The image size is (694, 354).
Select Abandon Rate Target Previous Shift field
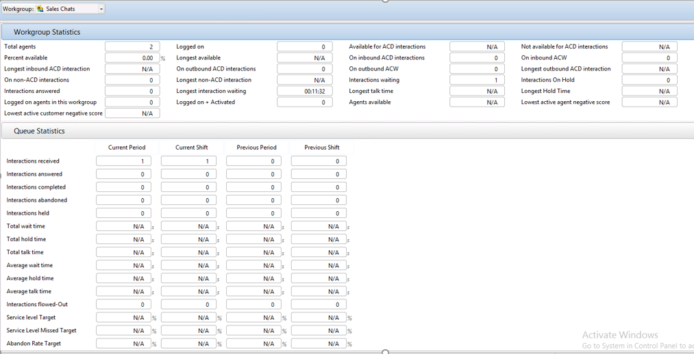(x=319, y=344)
